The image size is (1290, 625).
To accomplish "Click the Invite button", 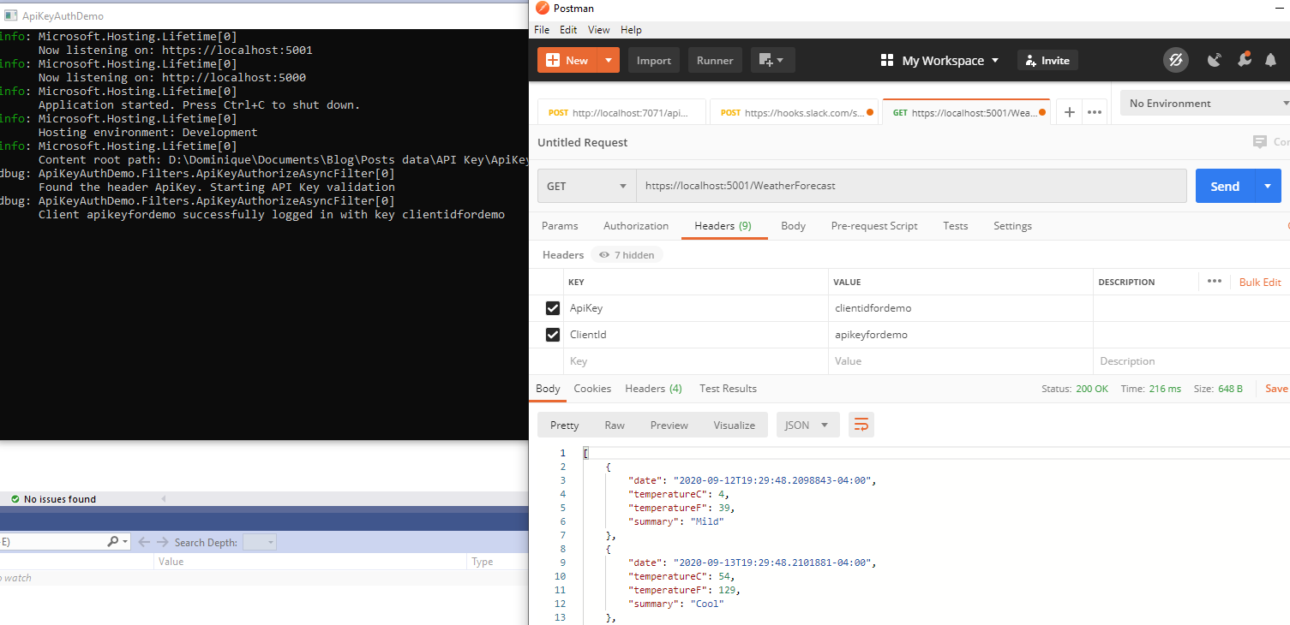I will click(1047, 61).
